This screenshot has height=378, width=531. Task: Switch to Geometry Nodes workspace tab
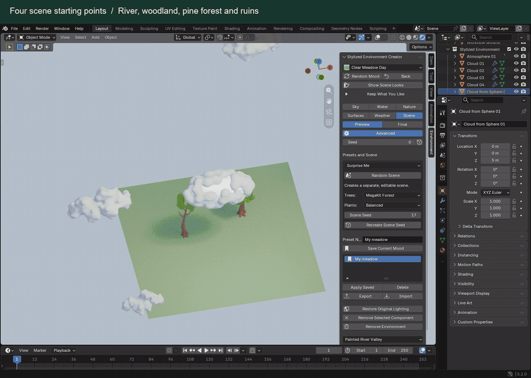point(346,28)
